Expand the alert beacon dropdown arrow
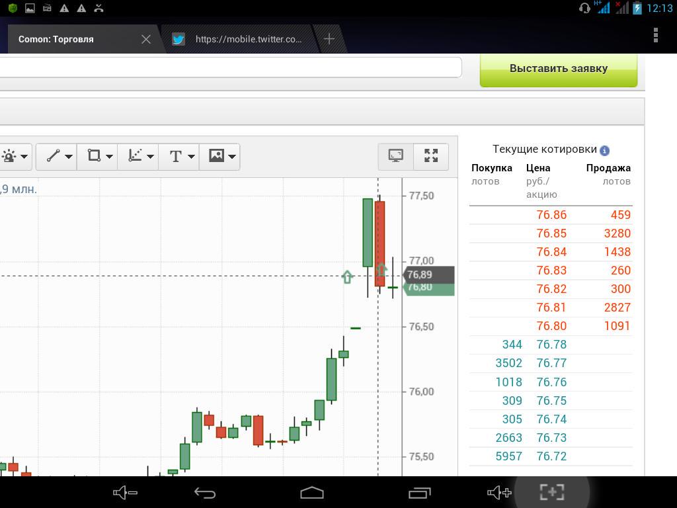Screen dimensions: 677x508 pos(24,156)
